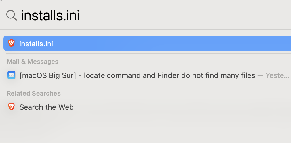This screenshot has height=143, width=291.
Task: Choose the Search the Web suggestion
Action: point(46,107)
